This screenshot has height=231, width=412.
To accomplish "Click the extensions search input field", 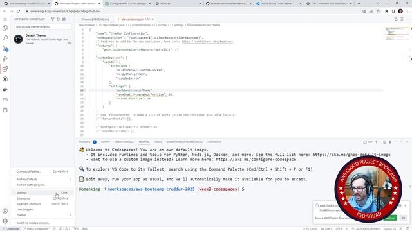I will pyautogui.click(x=43, y=26).
